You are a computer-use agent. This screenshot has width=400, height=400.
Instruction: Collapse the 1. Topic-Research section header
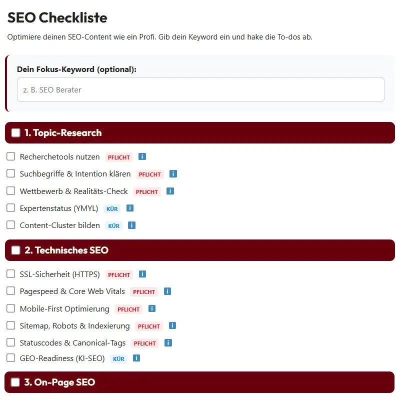[200, 133]
